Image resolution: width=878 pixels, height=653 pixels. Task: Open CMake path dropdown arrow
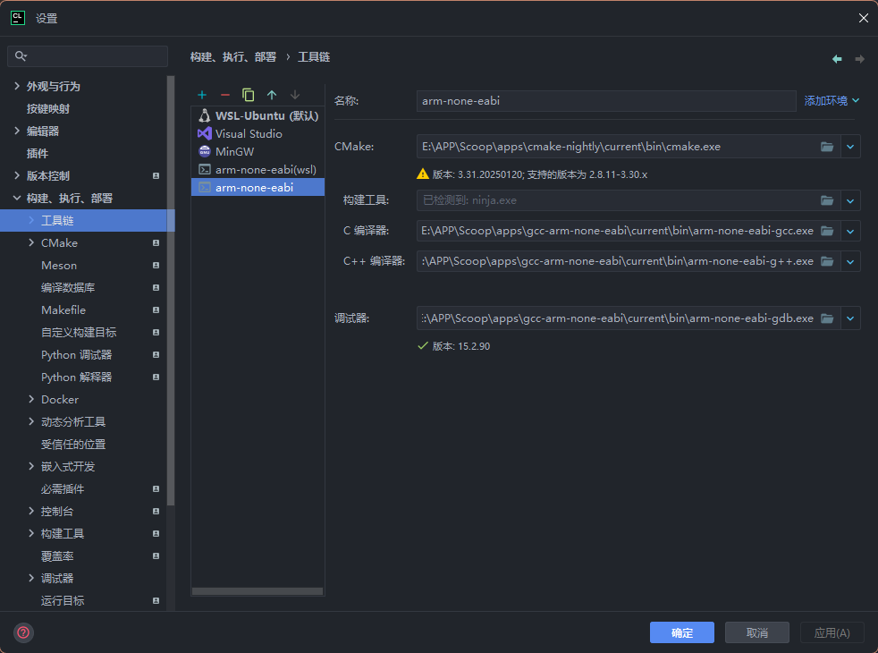(850, 147)
